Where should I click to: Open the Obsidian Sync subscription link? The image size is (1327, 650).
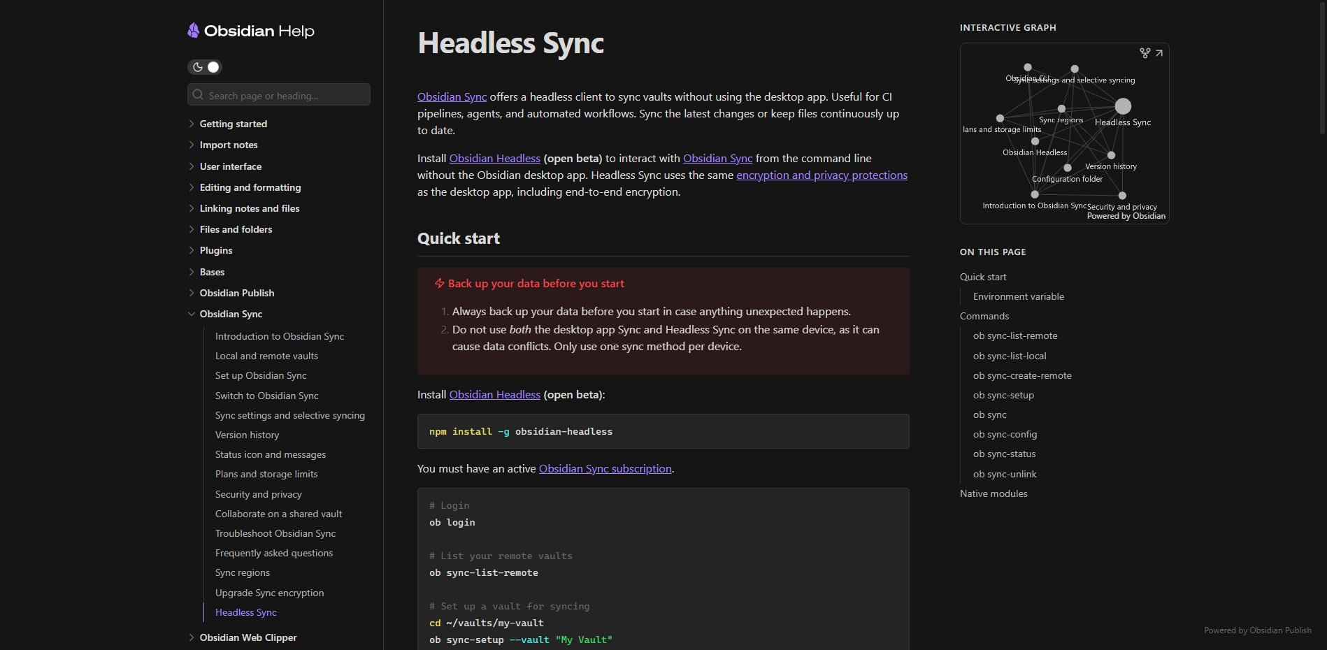click(605, 468)
